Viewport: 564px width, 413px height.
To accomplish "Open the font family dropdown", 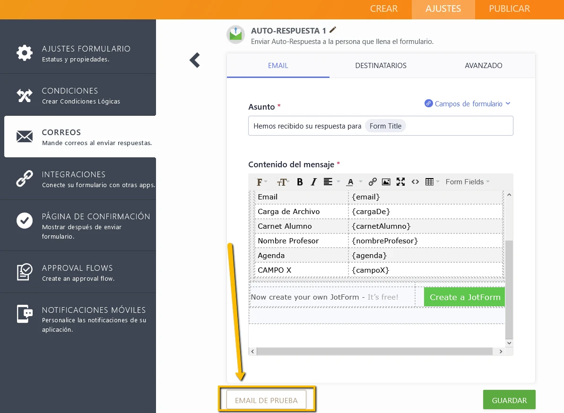I will point(261,182).
